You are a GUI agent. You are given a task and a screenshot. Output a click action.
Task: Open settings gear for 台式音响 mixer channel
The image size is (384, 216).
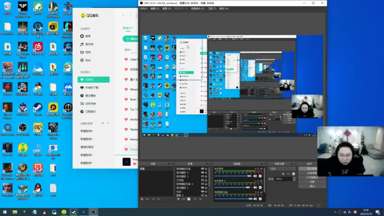point(260,176)
